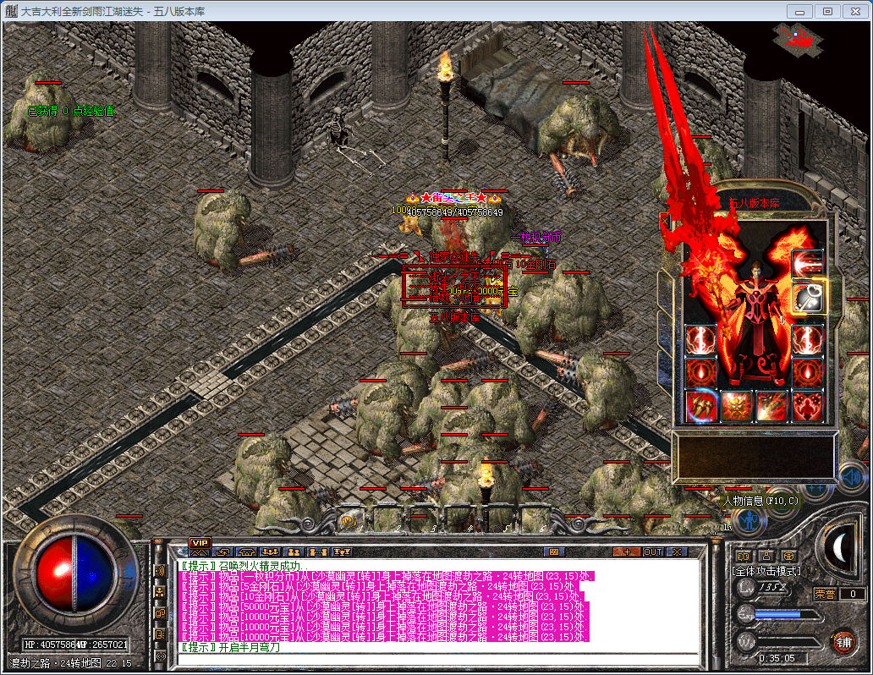
Task: Click the chat text input field
Action: click(438, 660)
